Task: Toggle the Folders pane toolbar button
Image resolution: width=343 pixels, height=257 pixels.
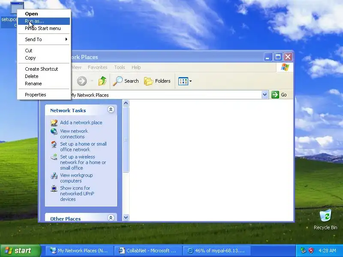Action: coord(157,81)
